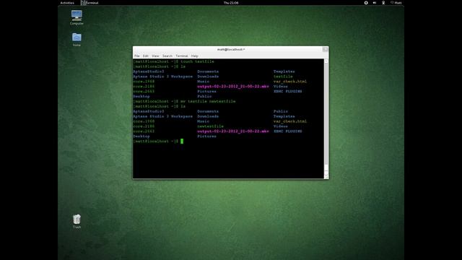Viewport: 462px width, 260px height.
Task: Click the .mkv filename in first ls output
Action: [233, 87]
